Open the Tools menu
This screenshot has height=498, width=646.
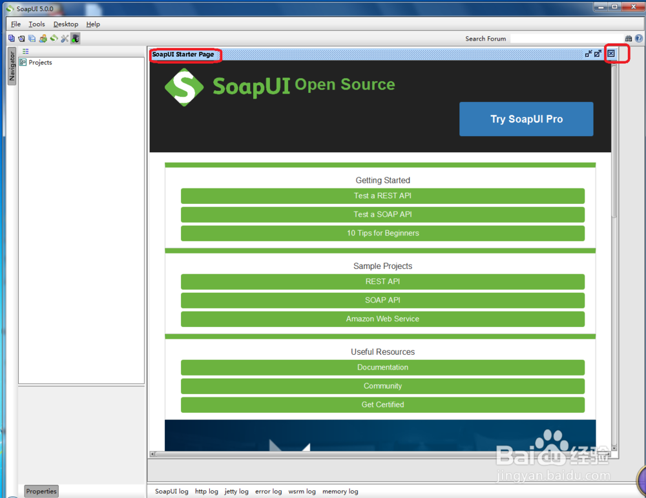(x=36, y=24)
